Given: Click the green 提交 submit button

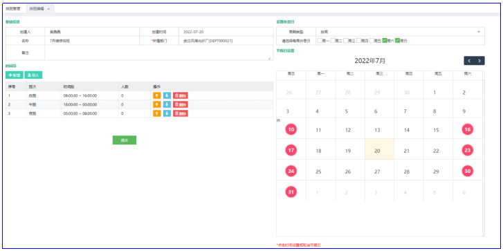Looking at the screenshot, I should [125, 140].
